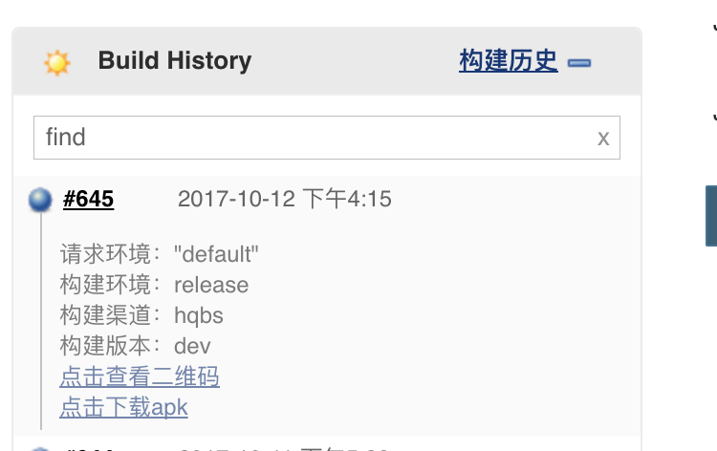Click the dark blue button at right edge
717x451 pixels.
click(711, 216)
